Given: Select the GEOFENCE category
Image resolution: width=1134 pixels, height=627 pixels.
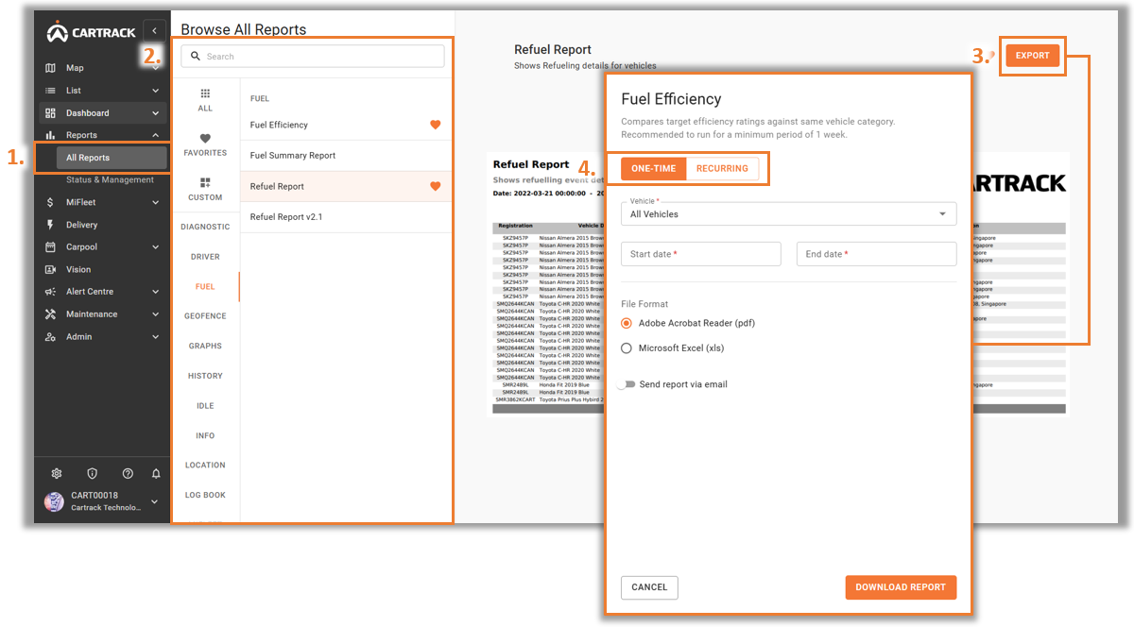Looking at the screenshot, I should pyautogui.click(x=205, y=316).
